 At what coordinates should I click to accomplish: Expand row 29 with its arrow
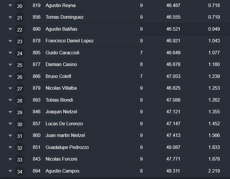click(x=10, y=112)
